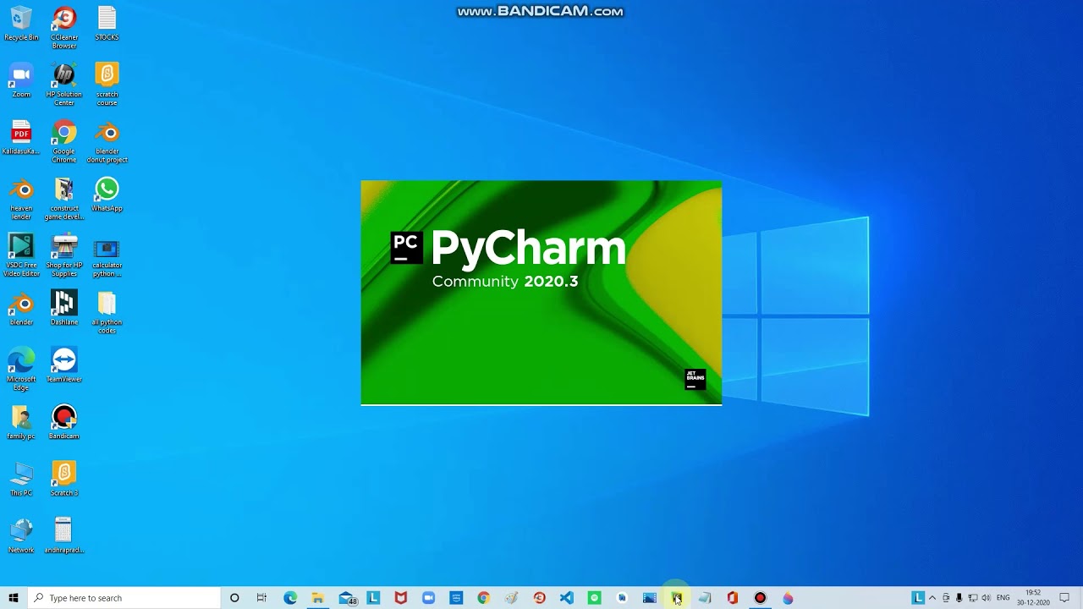Open File Explorer from the taskbar
The height and width of the screenshot is (609, 1083).
317,598
